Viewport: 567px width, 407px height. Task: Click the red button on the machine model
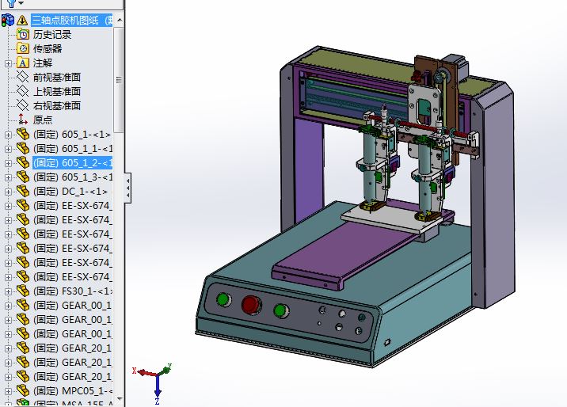click(x=252, y=305)
